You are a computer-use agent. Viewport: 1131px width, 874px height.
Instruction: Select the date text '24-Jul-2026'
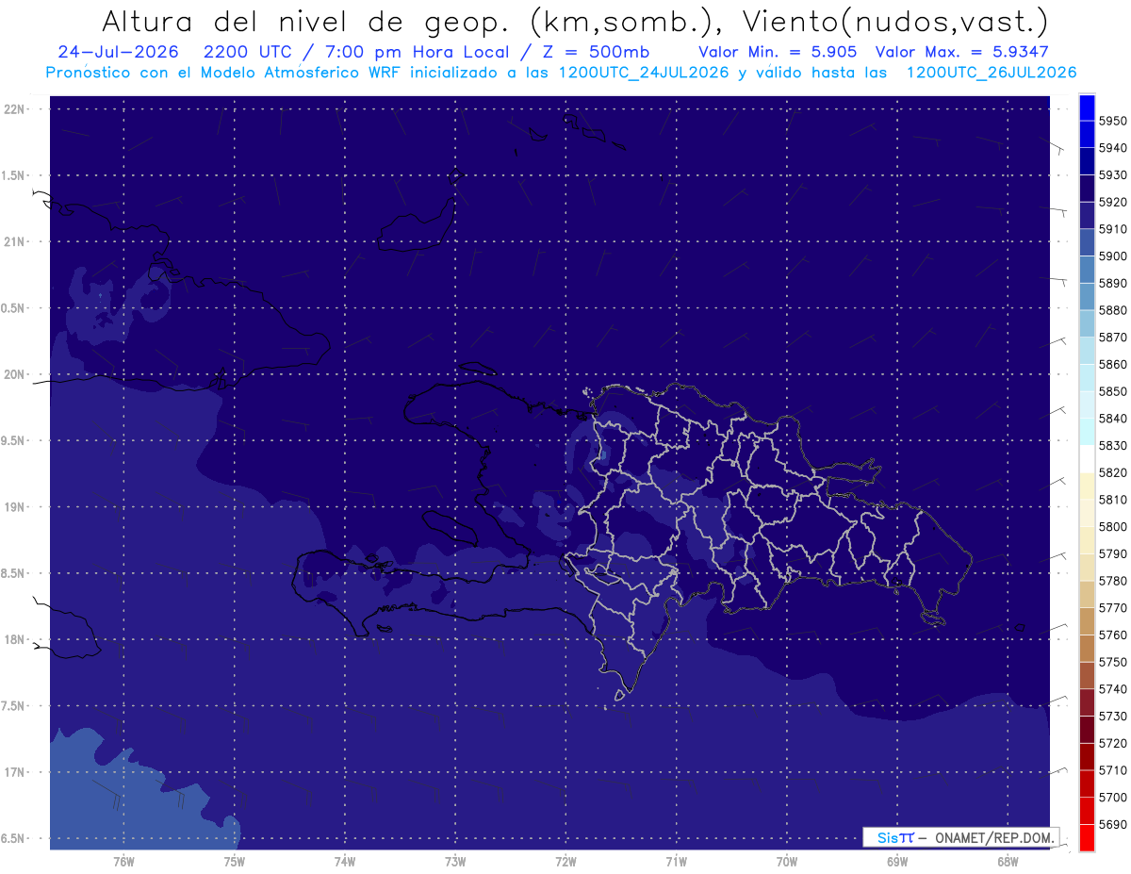pos(118,52)
